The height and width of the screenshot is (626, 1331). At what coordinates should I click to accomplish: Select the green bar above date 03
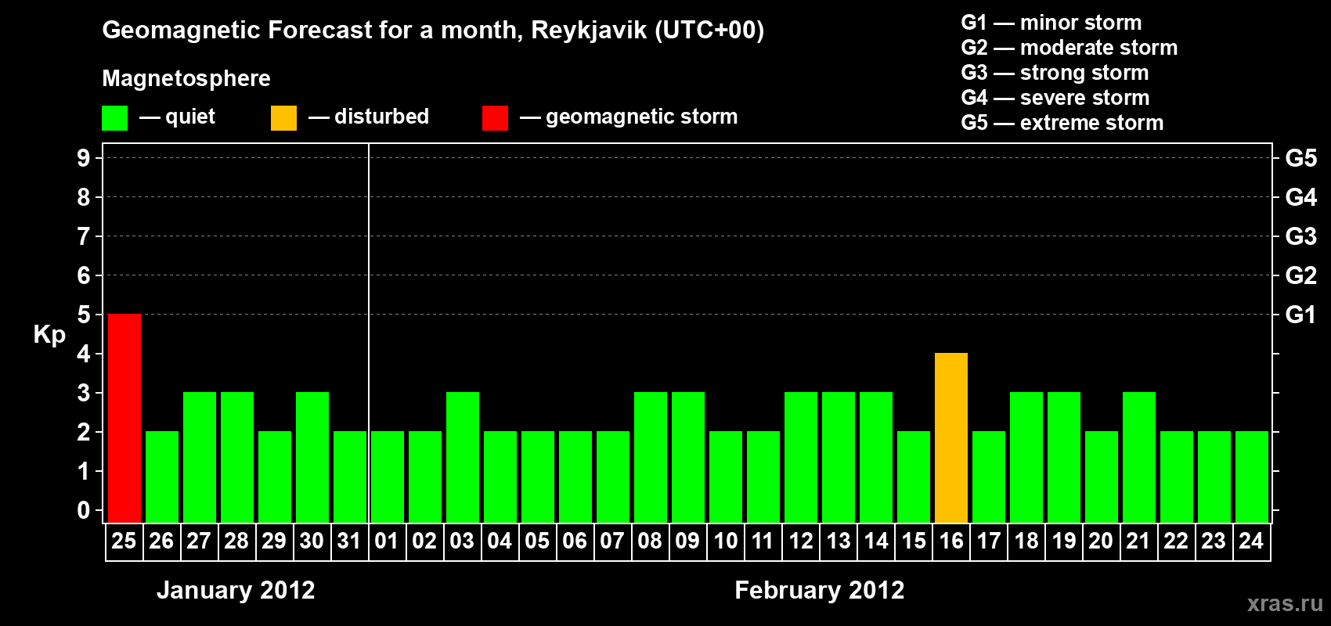coord(463,457)
